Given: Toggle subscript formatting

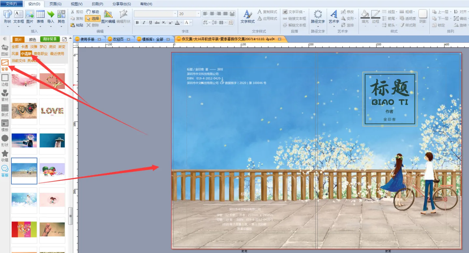Looking at the screenshot, I should click(164, 22).
